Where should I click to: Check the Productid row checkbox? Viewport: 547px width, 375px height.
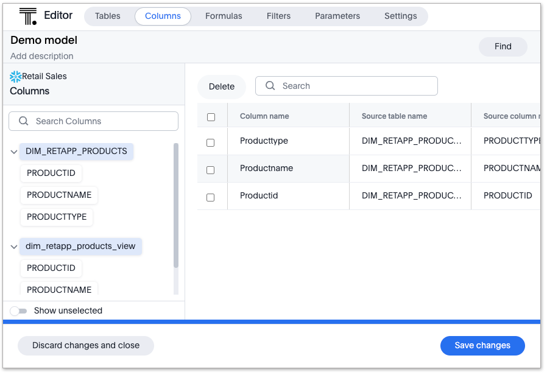point(211,197)
